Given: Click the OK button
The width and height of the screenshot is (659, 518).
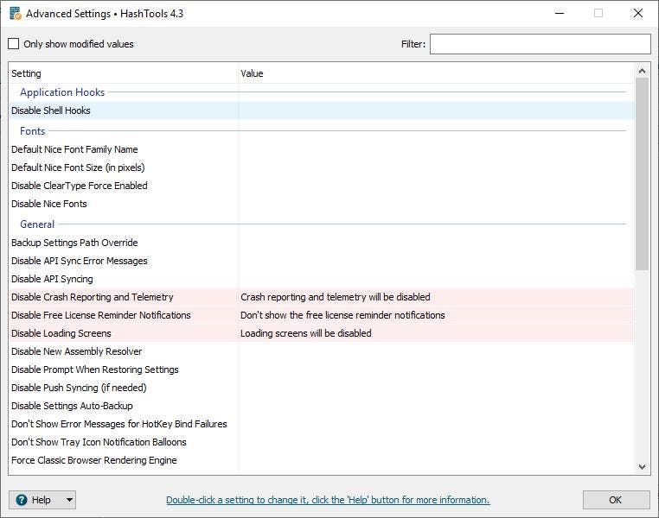Looking at the screenshot, I should (x=616, y=500).
